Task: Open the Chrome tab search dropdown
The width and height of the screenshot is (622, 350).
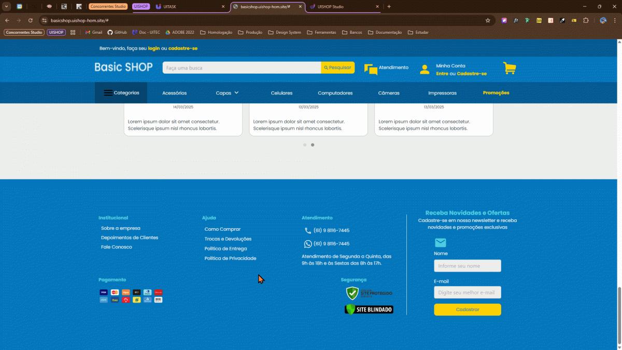Action: click(x=7, y=7)
